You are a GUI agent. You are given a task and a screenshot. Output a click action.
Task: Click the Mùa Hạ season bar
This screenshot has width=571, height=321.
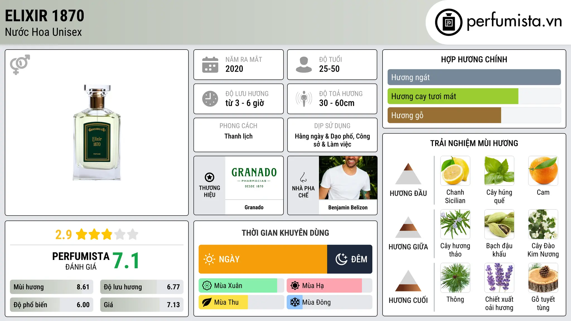coord(329,286)
